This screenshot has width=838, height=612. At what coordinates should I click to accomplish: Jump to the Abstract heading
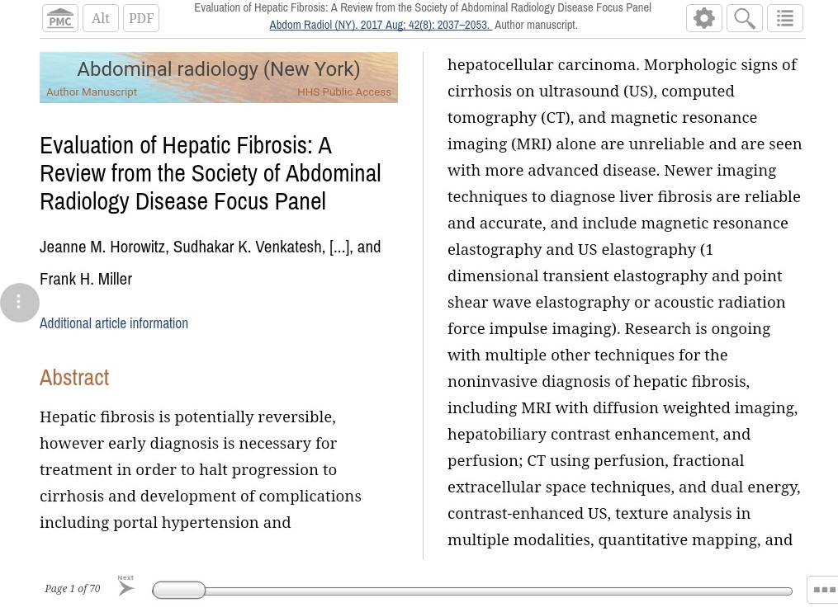pos(74,378)
